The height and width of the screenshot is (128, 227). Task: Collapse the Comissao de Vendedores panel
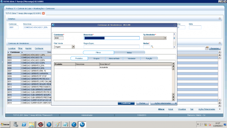(220, 43)
